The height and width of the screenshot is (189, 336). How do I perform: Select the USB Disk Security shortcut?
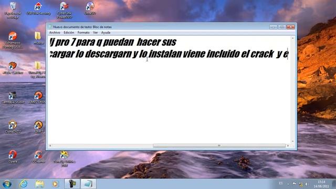coord(38,8)
